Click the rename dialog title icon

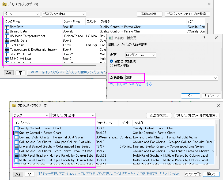[111, 38]
